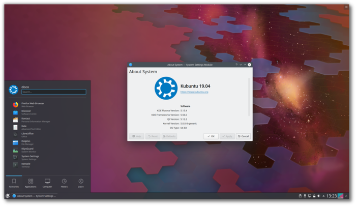Click the Kubuntu 19.04 heading text
Image resolution: width=356 pixels, height=206 pixels.
tap(195, 86)
